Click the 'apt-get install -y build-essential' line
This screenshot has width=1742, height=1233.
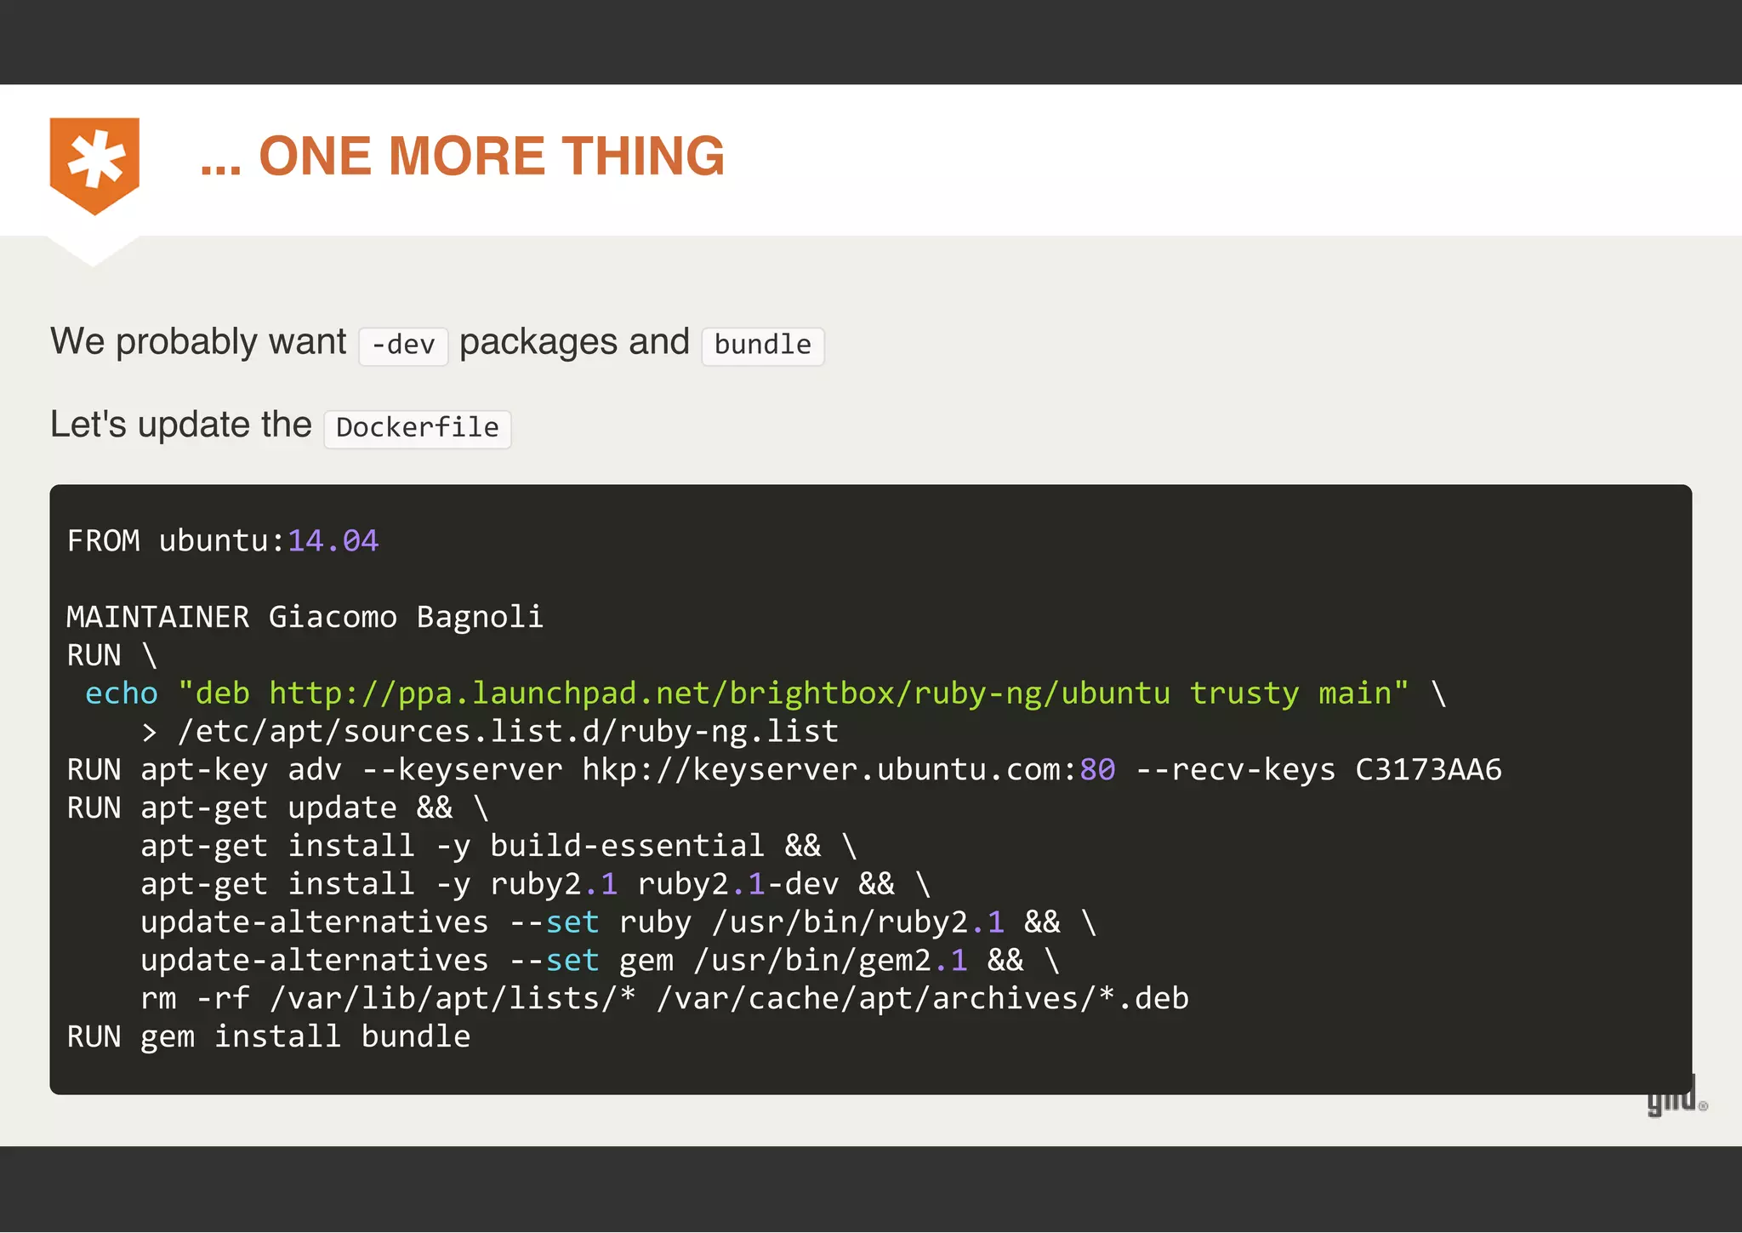coord(499,847)
